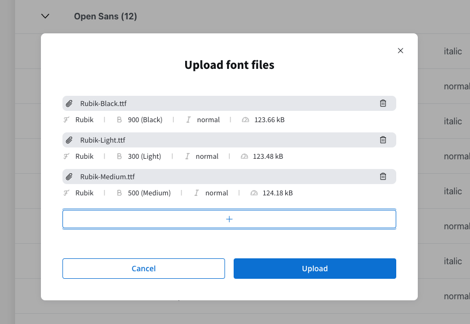Click the italic style icon next to 500 (Medium)

(x=197, y=193)
